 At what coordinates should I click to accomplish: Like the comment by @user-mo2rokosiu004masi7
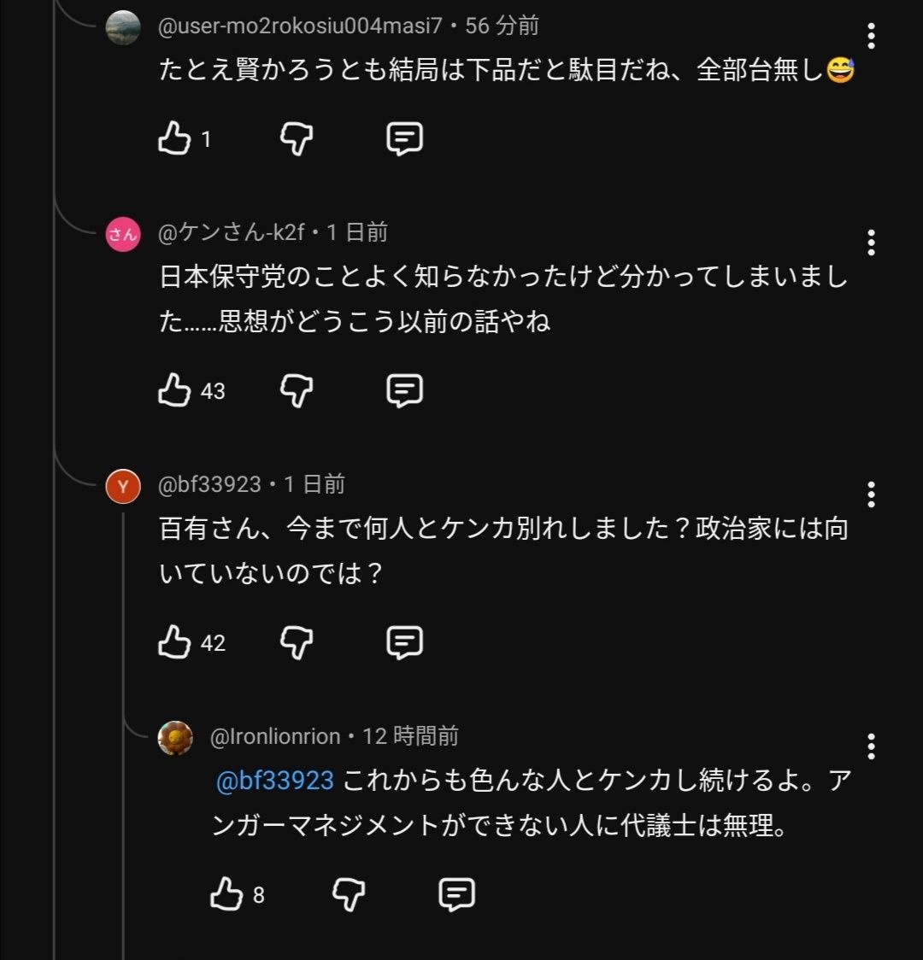(x=174, y=138)
